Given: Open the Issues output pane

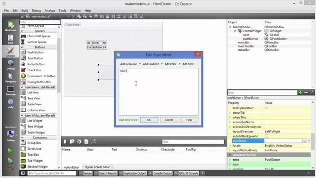Looking at the screenshot, I should click(x=86, y=174).
